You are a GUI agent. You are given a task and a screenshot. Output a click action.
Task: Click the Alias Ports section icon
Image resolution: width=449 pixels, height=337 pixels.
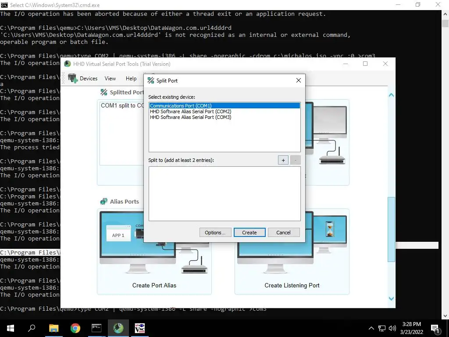[103, 201]
